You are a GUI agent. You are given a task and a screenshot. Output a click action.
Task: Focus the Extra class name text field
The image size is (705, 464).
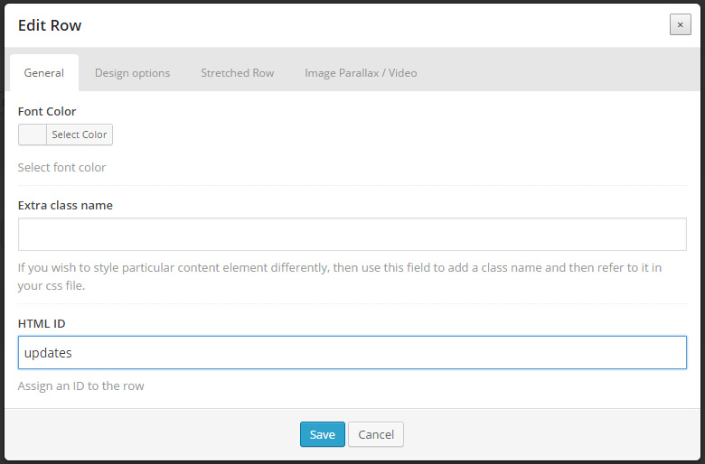pos(352,234)
